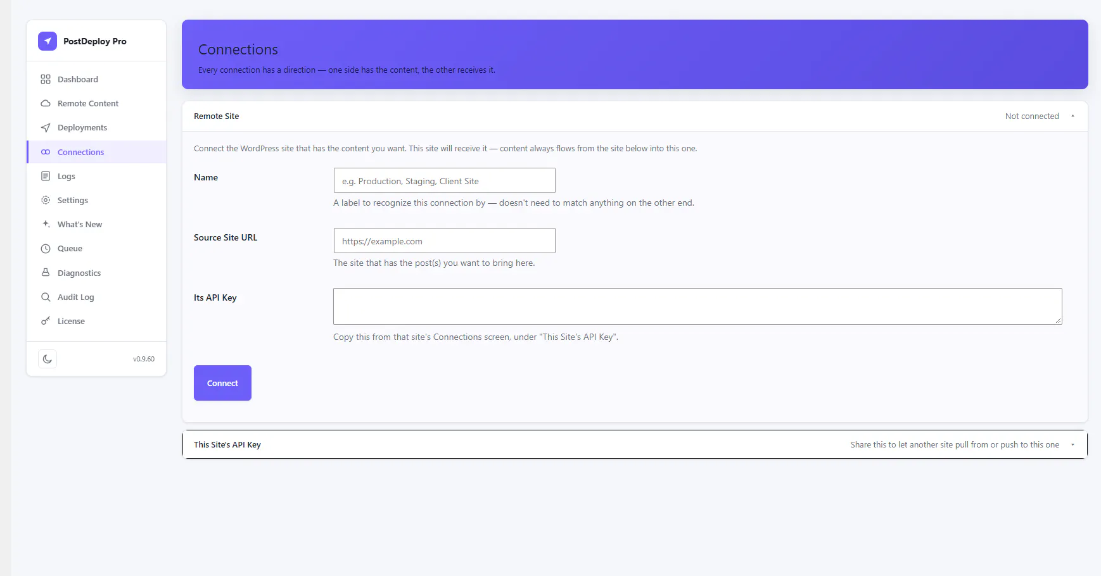Click the Diagnostics icon in sidebar
The image size is (1101, 576).
tap(46, 273)
